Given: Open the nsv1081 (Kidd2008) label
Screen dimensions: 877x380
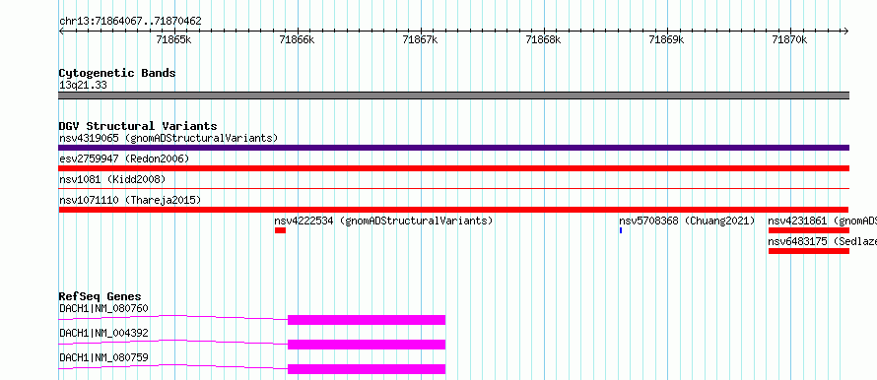Looking at the screenshot, I should click(112, 179).
